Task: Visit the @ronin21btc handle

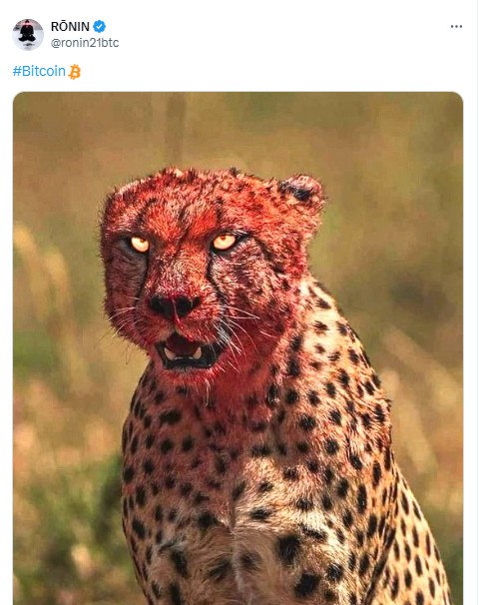Action: coord(85,43)
